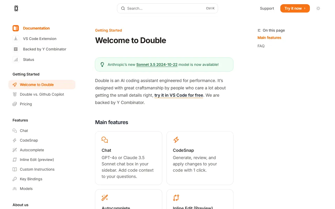Image resolution: width=335 pixels, height=209 pixels.
Task: Click the orange chat icon in Chat card
Action: click(105, 140)
